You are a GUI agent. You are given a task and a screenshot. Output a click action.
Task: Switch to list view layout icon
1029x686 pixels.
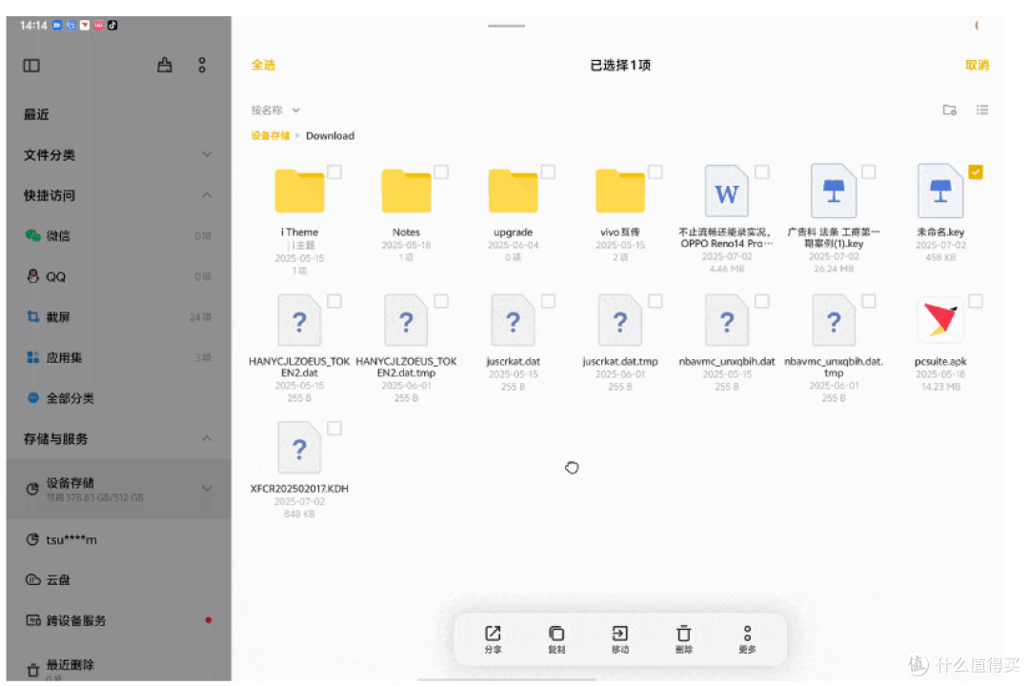[x=981, y=110]
